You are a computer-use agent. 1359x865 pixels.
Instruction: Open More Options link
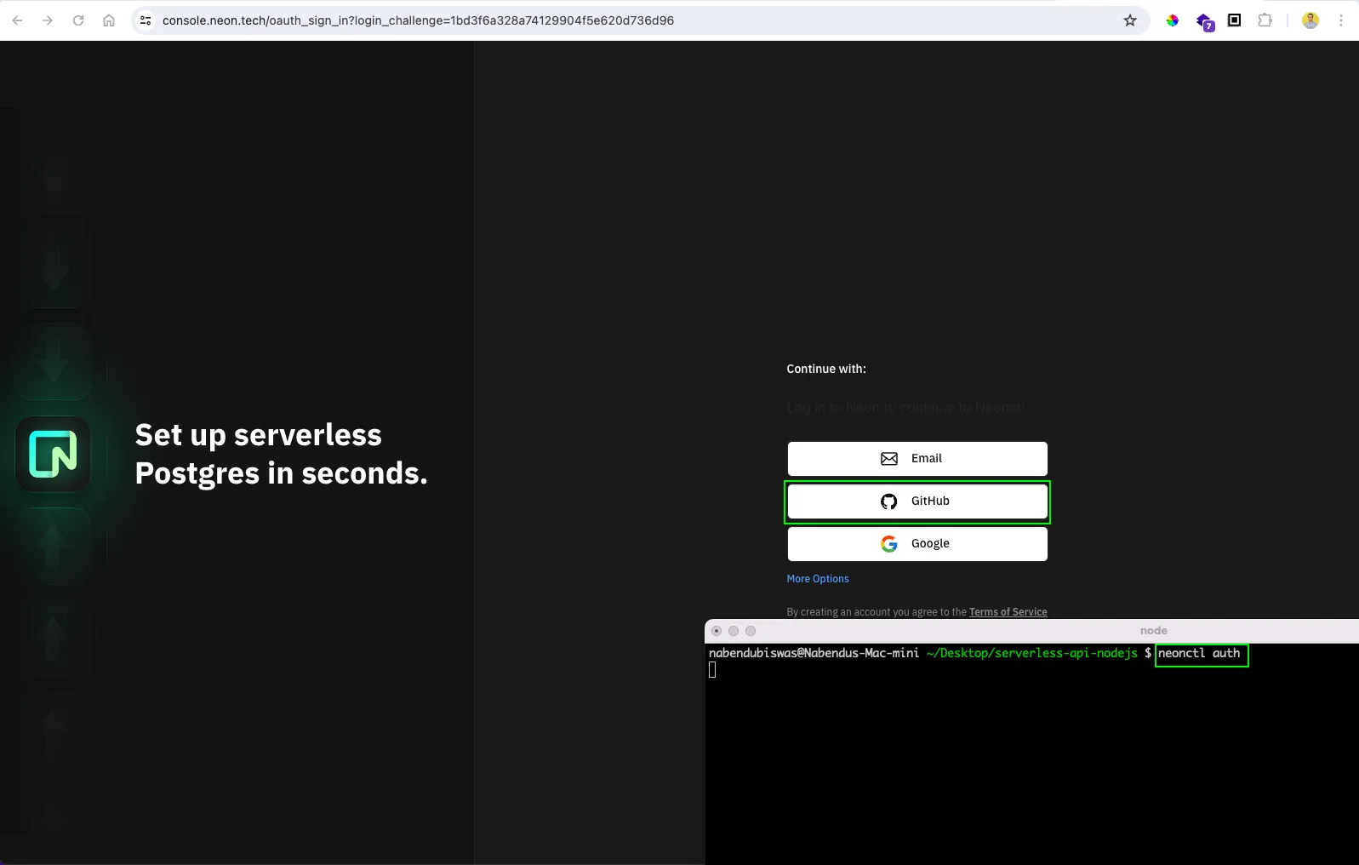818,579
